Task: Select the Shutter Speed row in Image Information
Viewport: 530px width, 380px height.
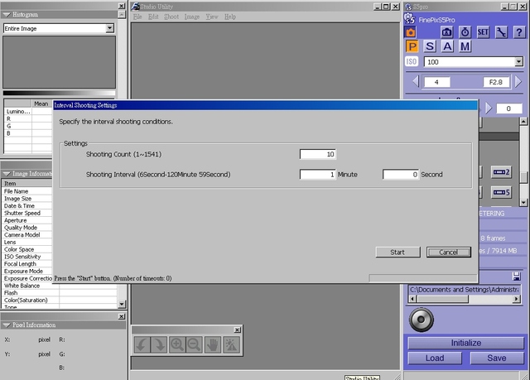Action: pyautogui.click(x=27, y=213)
